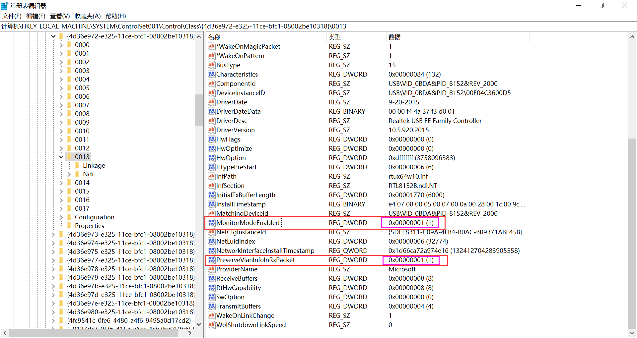The width and height of the screenshot is (637, 338).
Task: Click the DWORD icon beside MonitorModeEnabled
Action: click(x=212, y=223)
